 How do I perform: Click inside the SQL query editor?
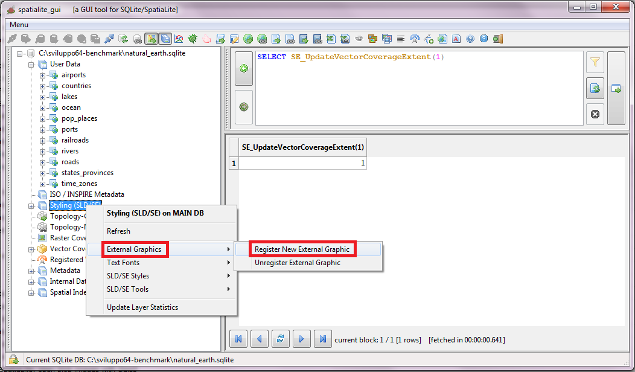click(x=419, y=88)
